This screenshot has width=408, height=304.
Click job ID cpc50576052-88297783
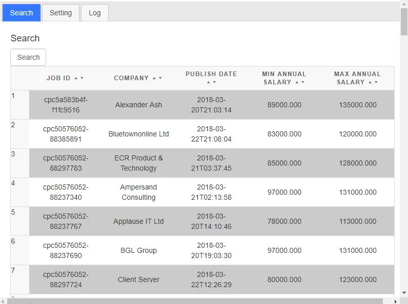tap(66, 163)
